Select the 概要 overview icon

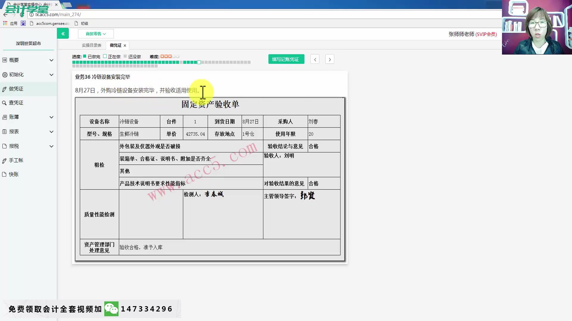(14, 60)
